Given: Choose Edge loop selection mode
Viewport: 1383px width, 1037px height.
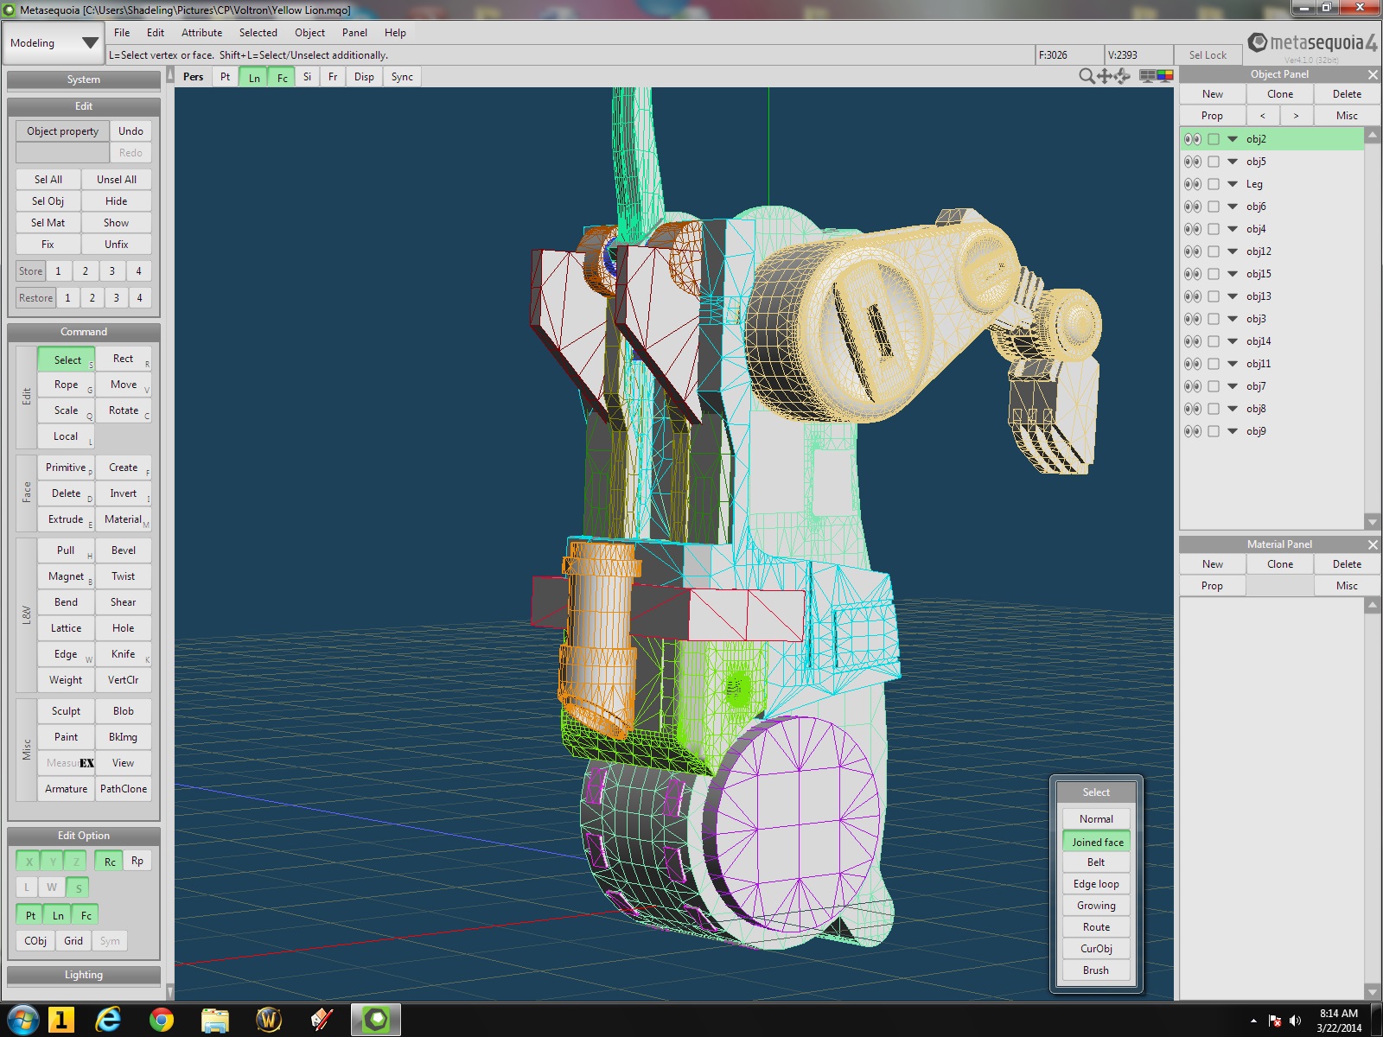Looking at the screenshot, I should pyautogui.click(x=1096, y=884).
